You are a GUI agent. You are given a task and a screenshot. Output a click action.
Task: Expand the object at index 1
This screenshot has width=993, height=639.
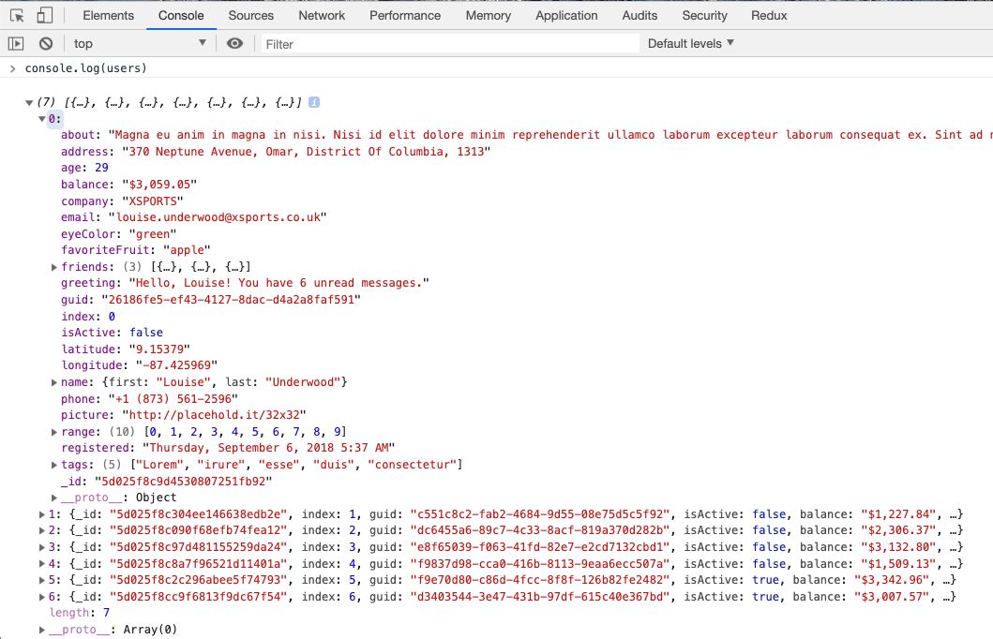(x=41, y=513)
